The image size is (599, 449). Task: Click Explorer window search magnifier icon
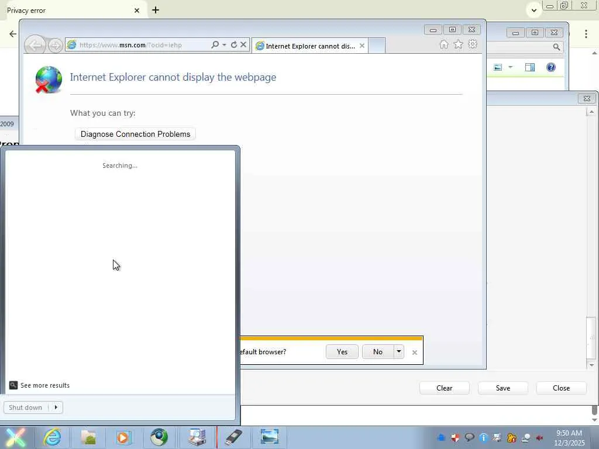tap(556, 47)
